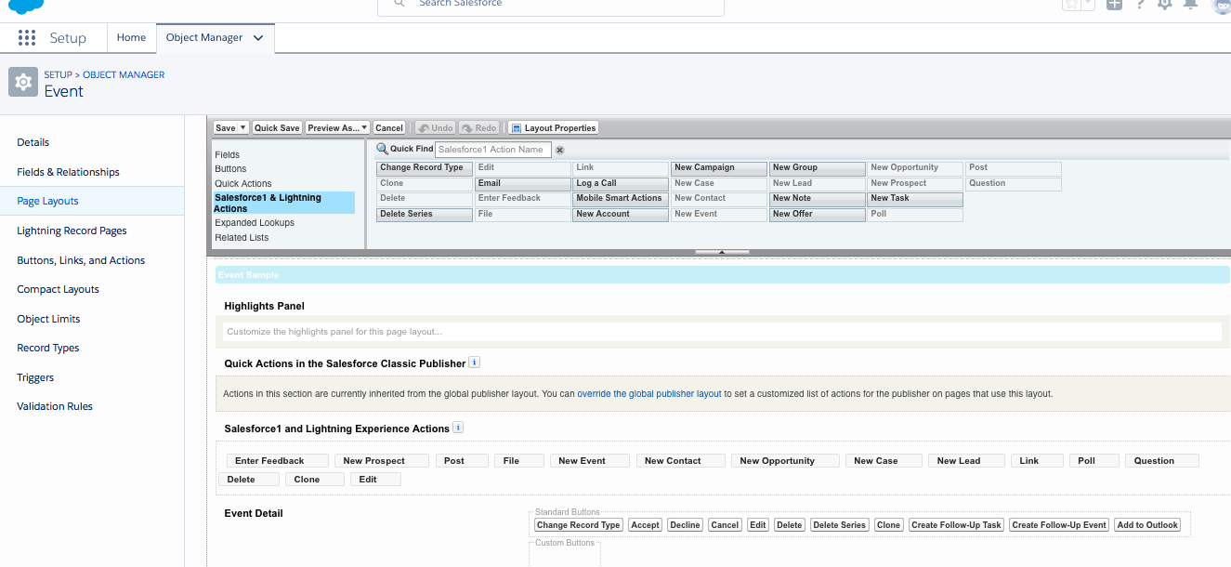The width and height of the screenshot is (1231, 567).
Task: Select Accept standard button
Action: click(x=645, y=525)
